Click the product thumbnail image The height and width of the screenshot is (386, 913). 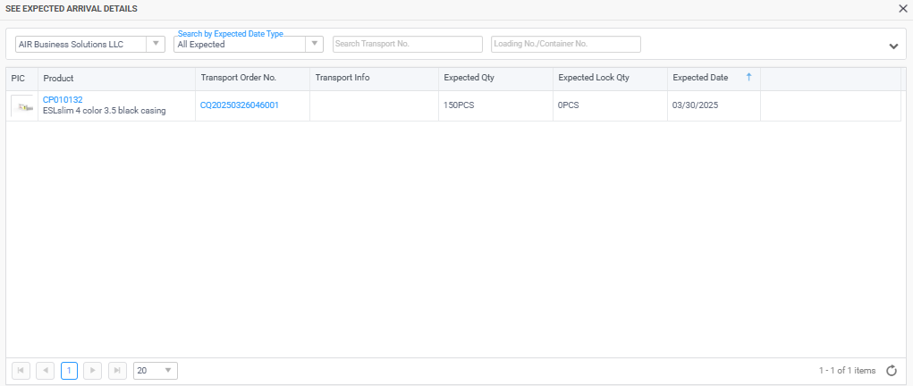pyautogui.click(x=22, y=105)
